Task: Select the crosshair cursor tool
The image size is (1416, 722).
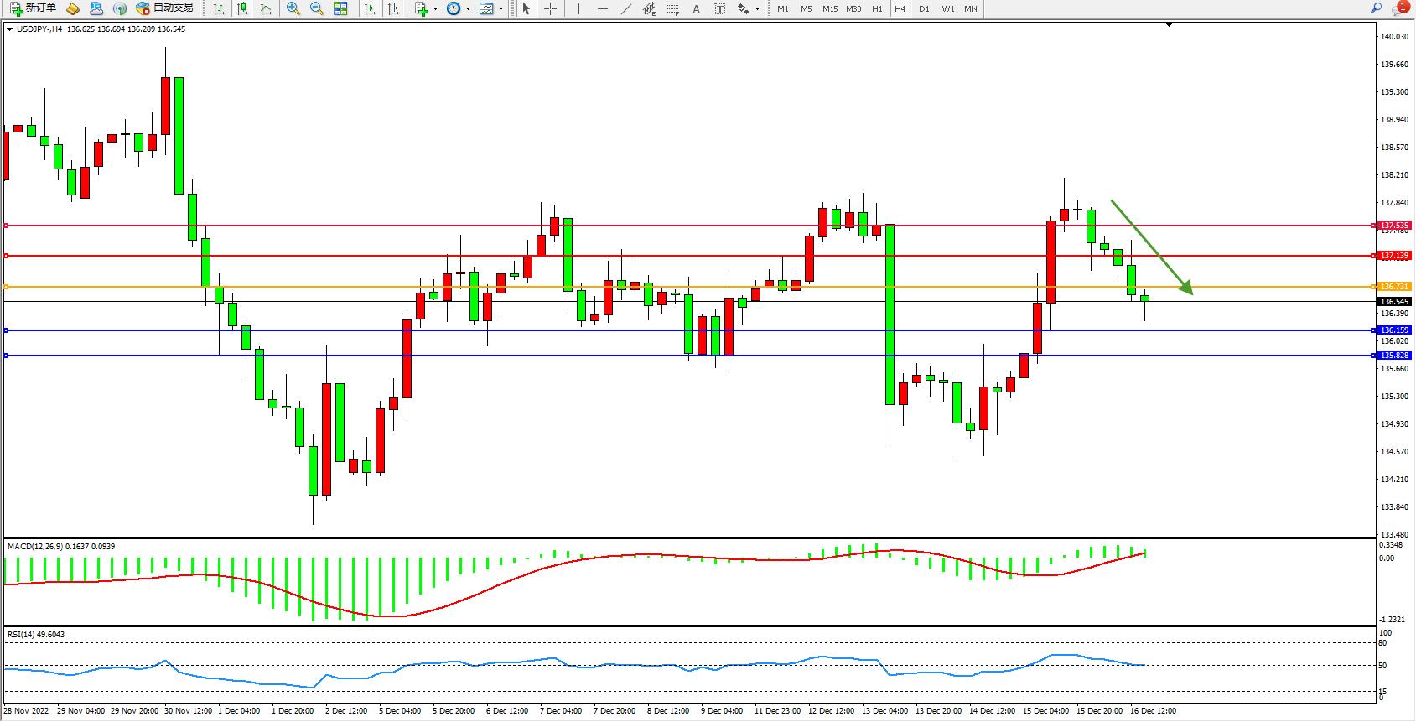Action: 550,8
